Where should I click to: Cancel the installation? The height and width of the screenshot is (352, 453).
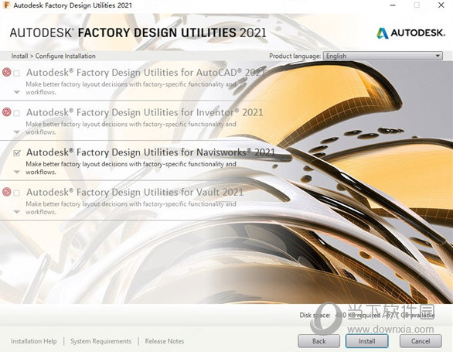pyautogui.click(x=421, y=341)
